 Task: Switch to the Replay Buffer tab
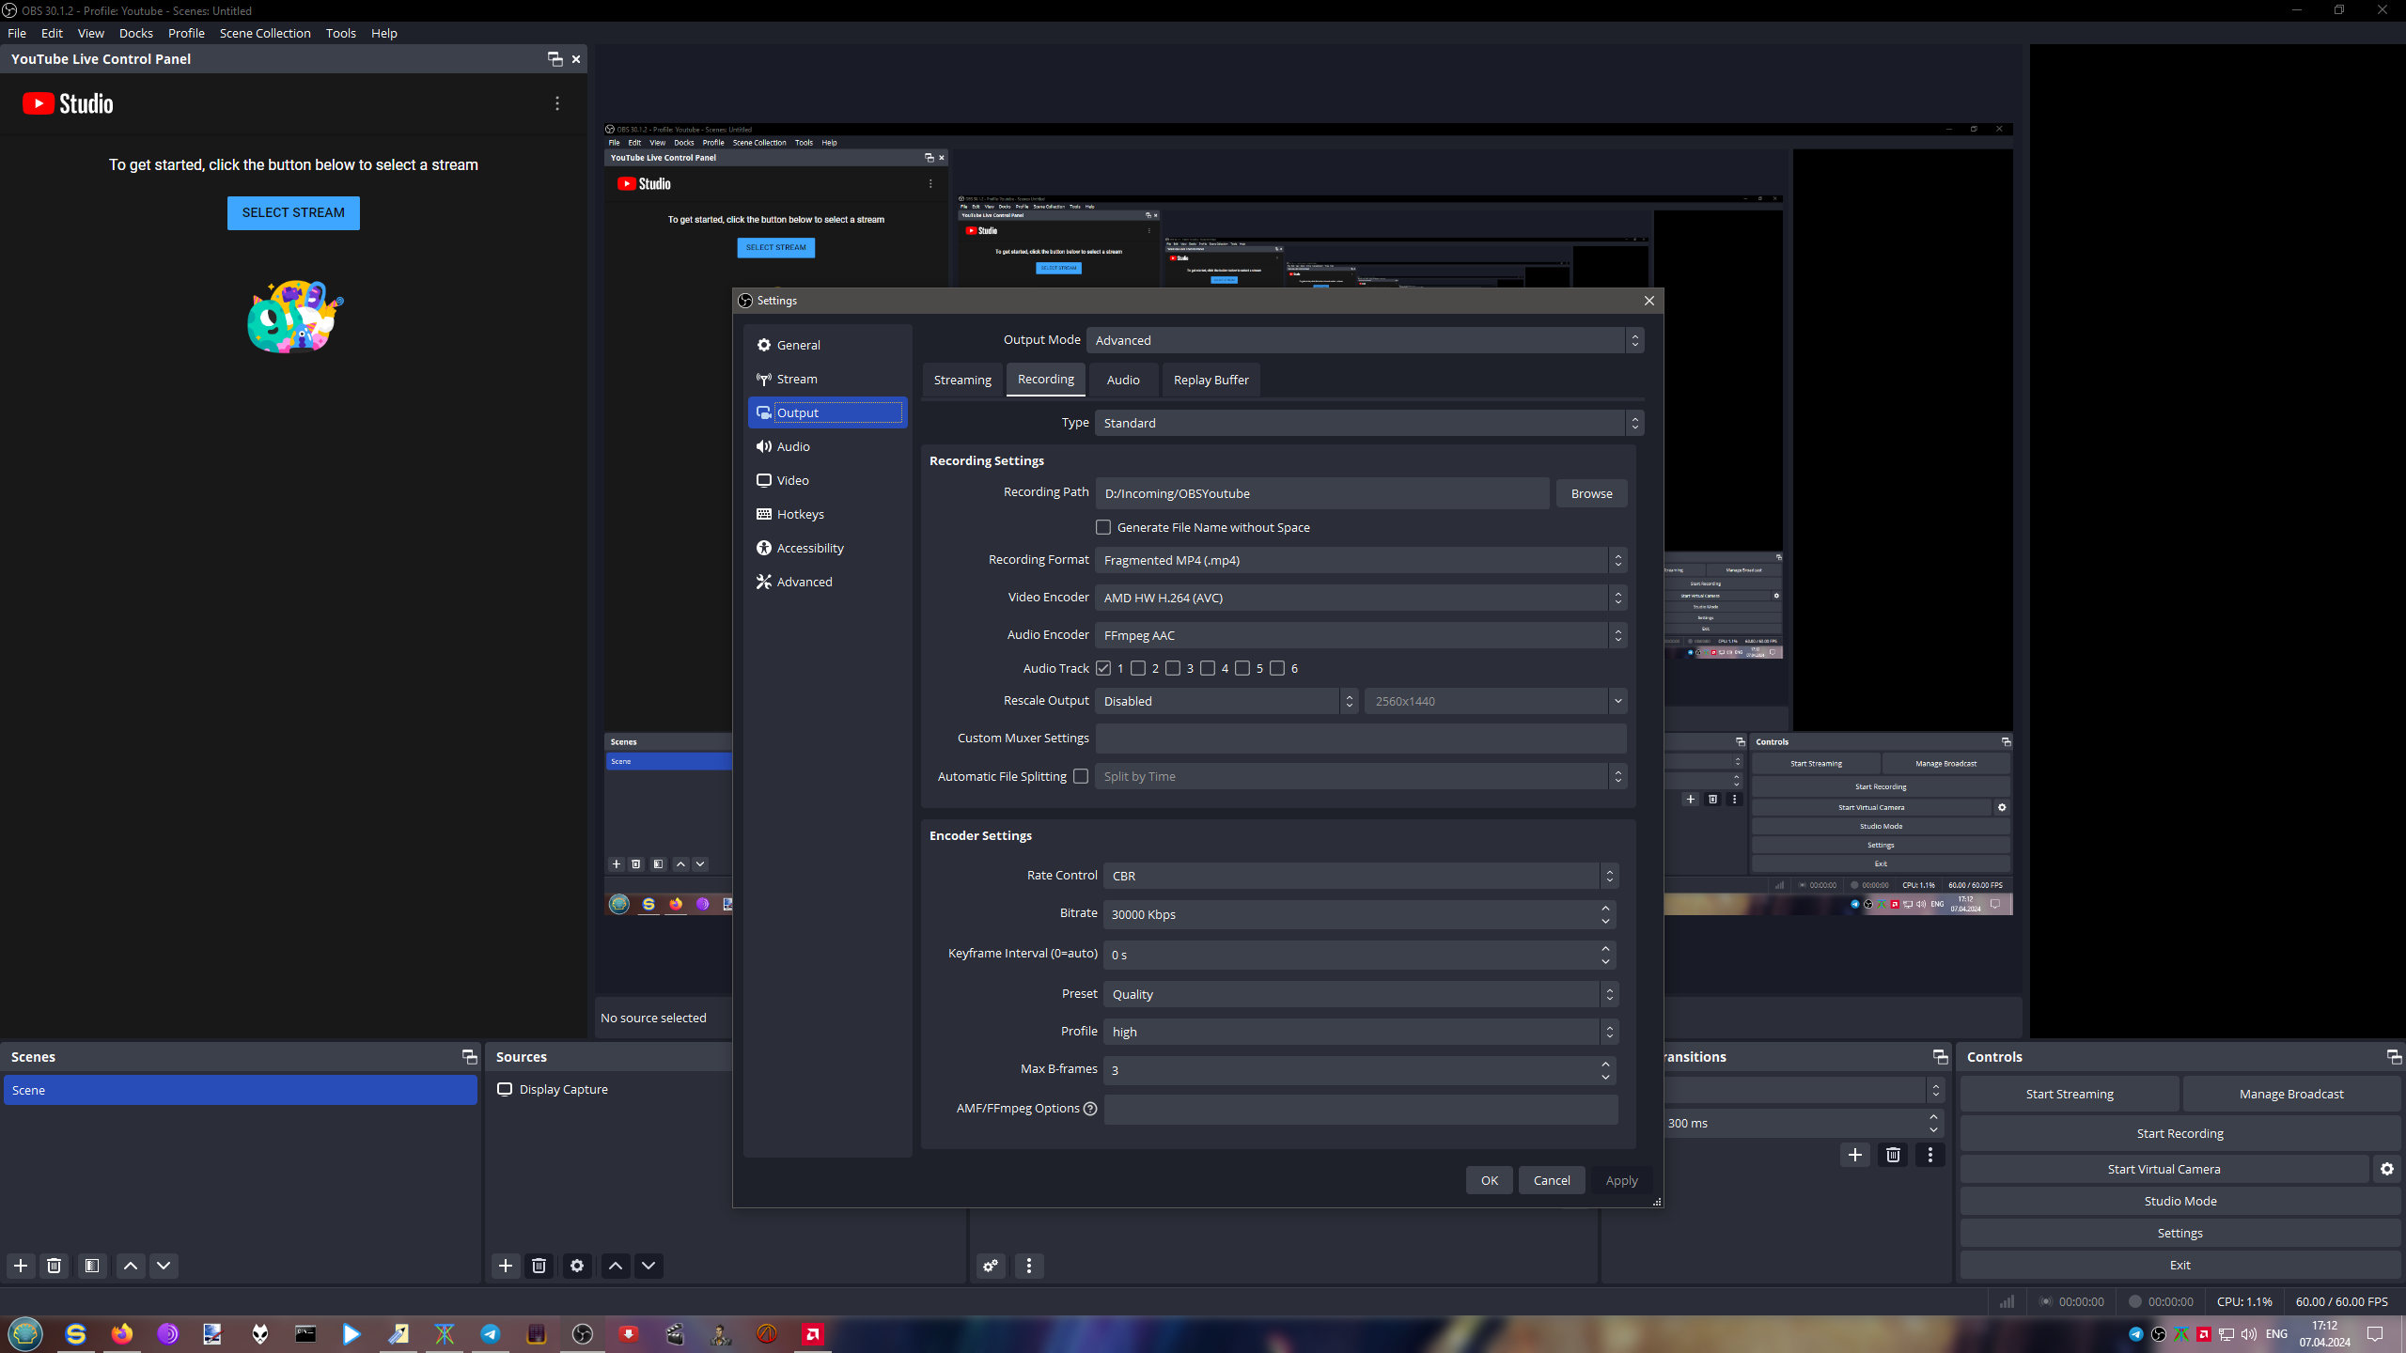tap(1211, 380)
